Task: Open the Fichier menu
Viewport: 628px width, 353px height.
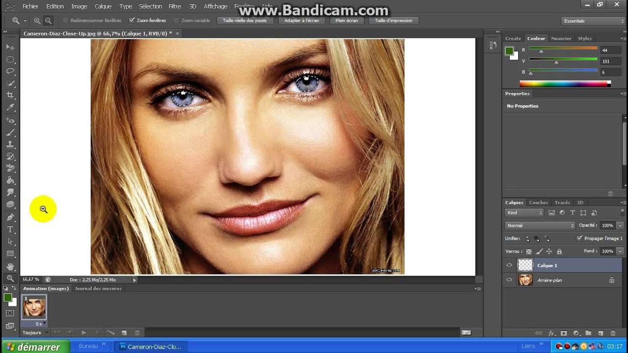Action: [x=30, y=6]
